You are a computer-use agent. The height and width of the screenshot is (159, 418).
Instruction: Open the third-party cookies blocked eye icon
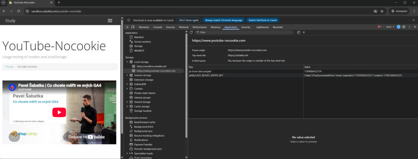click(376, 11)
